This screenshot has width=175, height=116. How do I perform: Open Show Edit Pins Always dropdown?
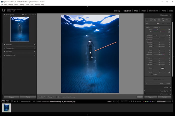51,97
